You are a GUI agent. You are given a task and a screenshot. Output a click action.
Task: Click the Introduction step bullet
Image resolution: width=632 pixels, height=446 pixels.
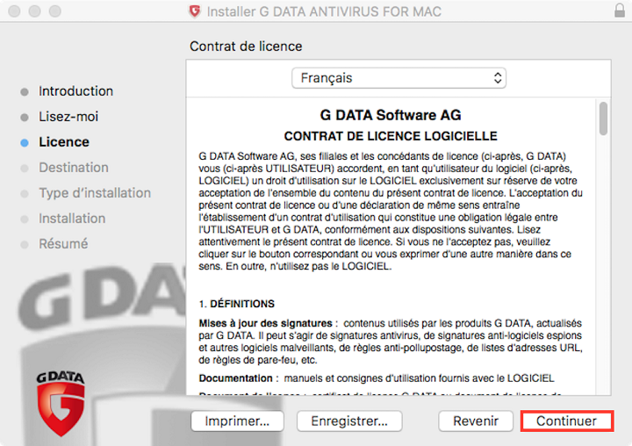coord(25,92)
